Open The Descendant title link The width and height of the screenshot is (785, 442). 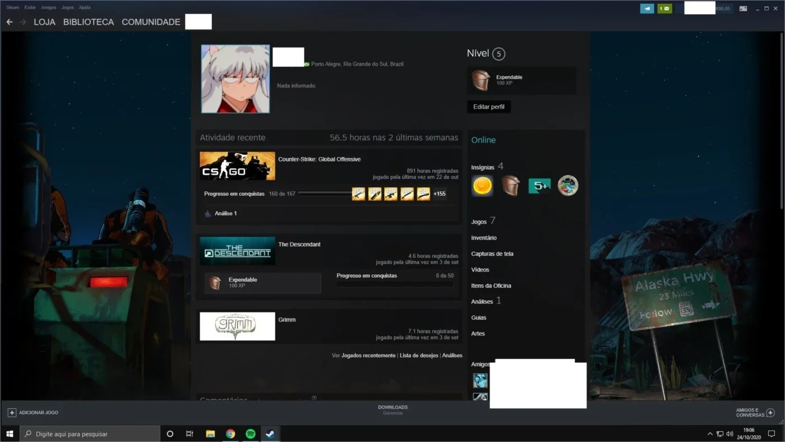[299, 245]
